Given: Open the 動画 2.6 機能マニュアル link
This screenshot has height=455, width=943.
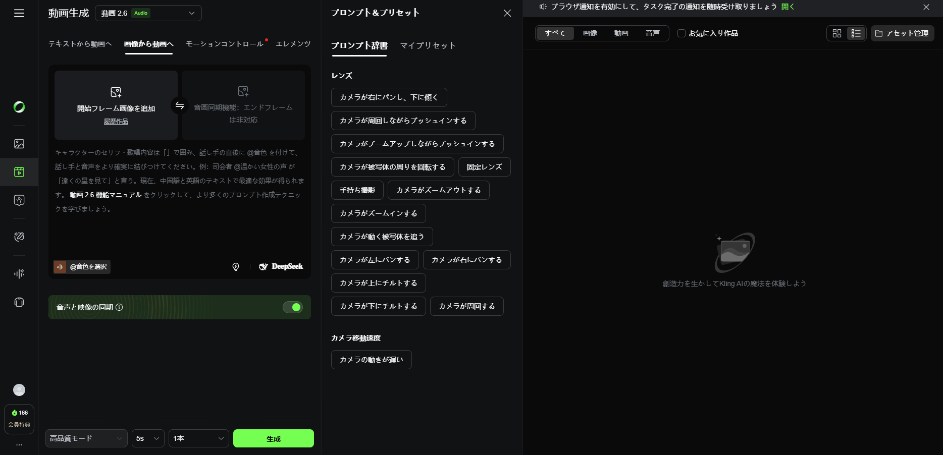Looking at the screenshot, I should (106, 195).
